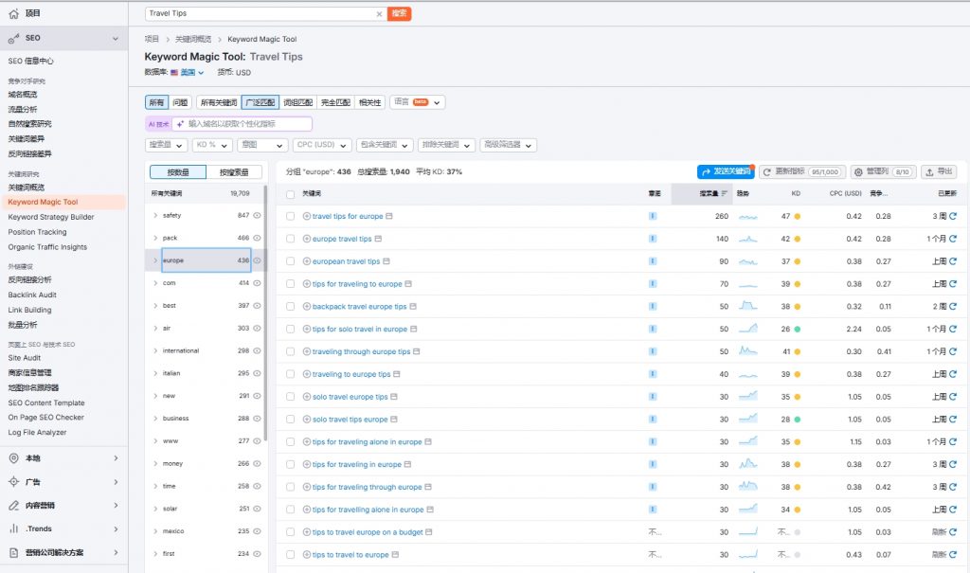Click plus icon beside traveling through europe tips
970x573 pixels.
pos(306,351)
